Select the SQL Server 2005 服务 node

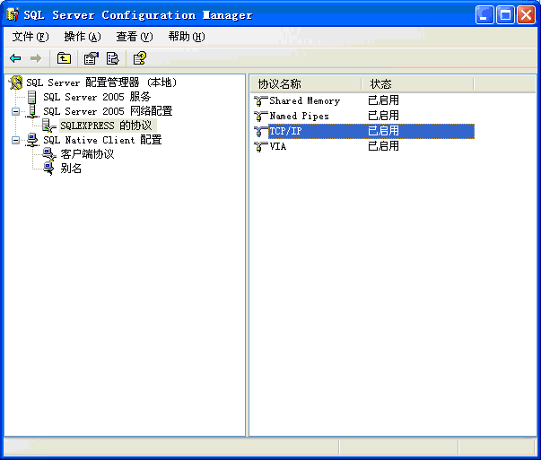coord(97,97)
